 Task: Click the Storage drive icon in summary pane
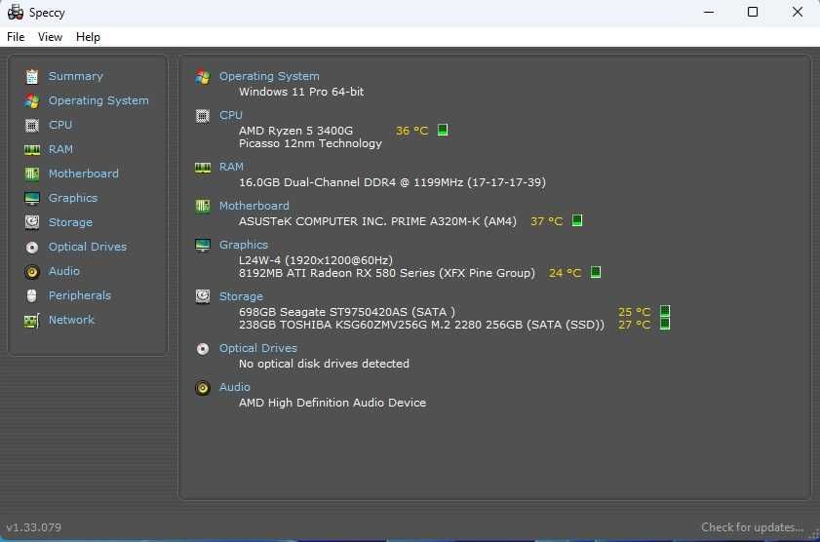pyautogui.click(x=203, y=297)
